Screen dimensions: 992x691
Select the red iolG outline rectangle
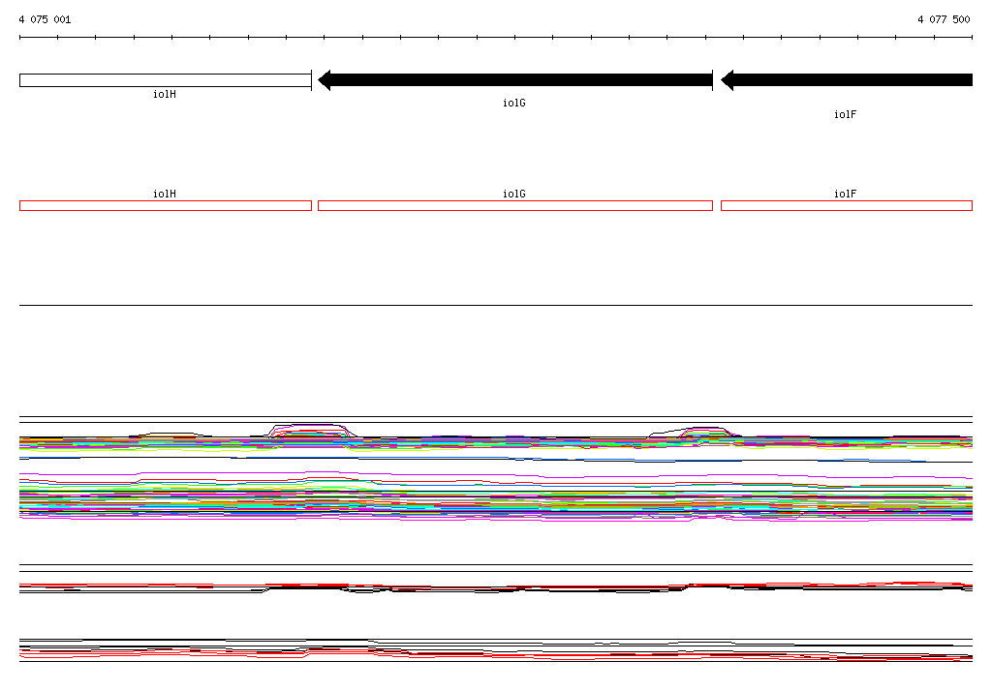tap(515, 205)
